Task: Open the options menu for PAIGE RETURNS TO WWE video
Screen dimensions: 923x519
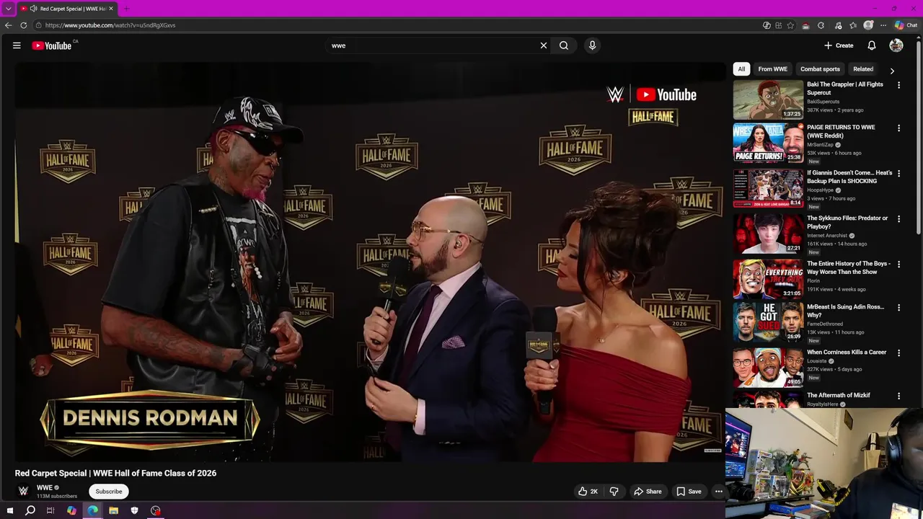Action: 898,128
